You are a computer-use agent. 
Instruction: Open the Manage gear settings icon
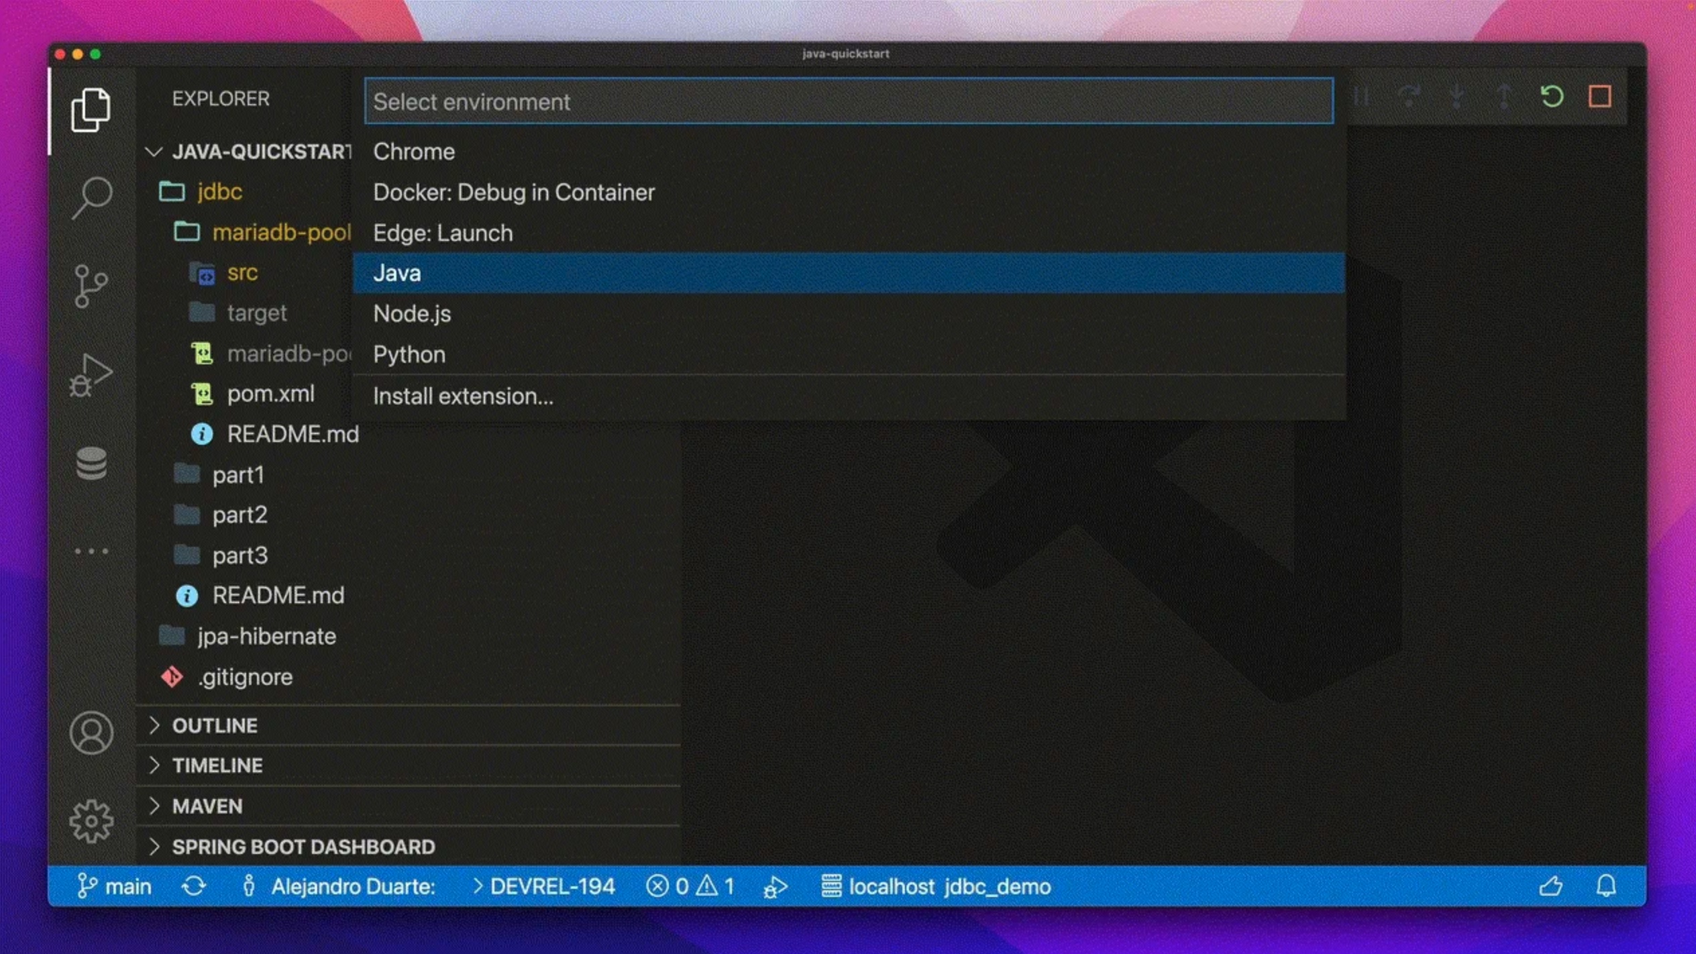pos(91,820)
